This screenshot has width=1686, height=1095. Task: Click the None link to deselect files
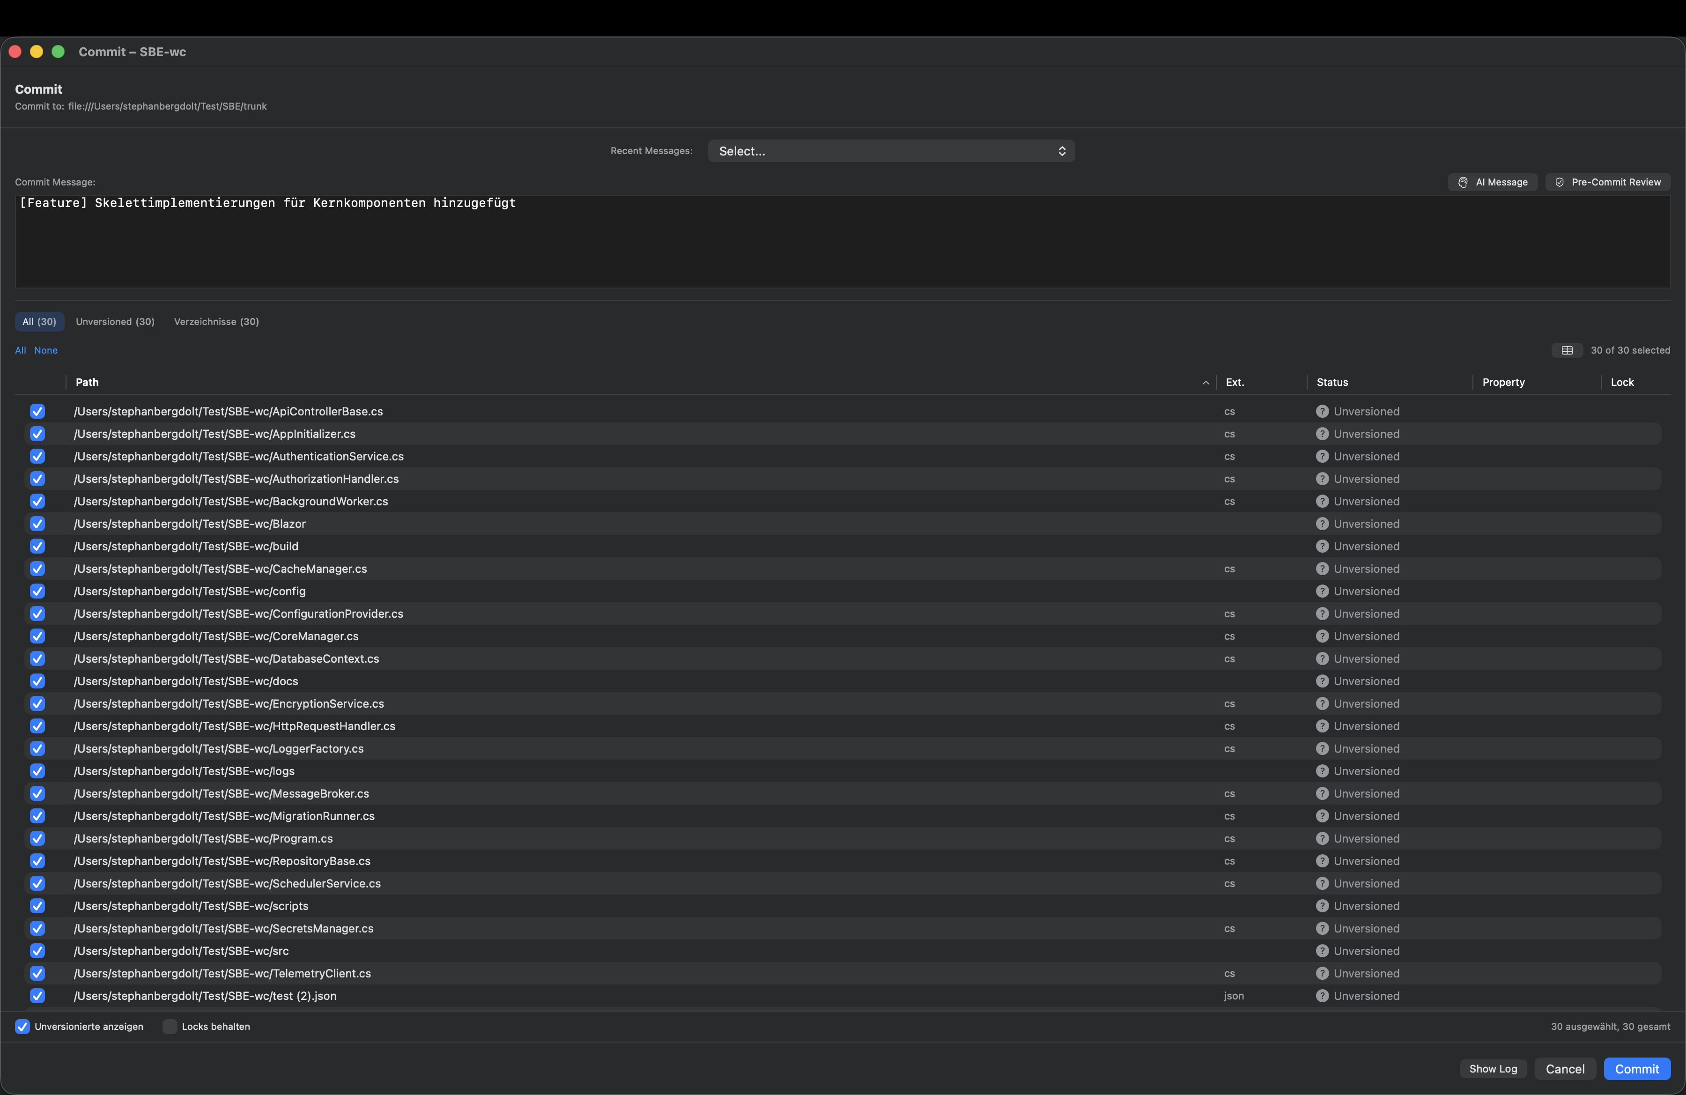(46, 350)
